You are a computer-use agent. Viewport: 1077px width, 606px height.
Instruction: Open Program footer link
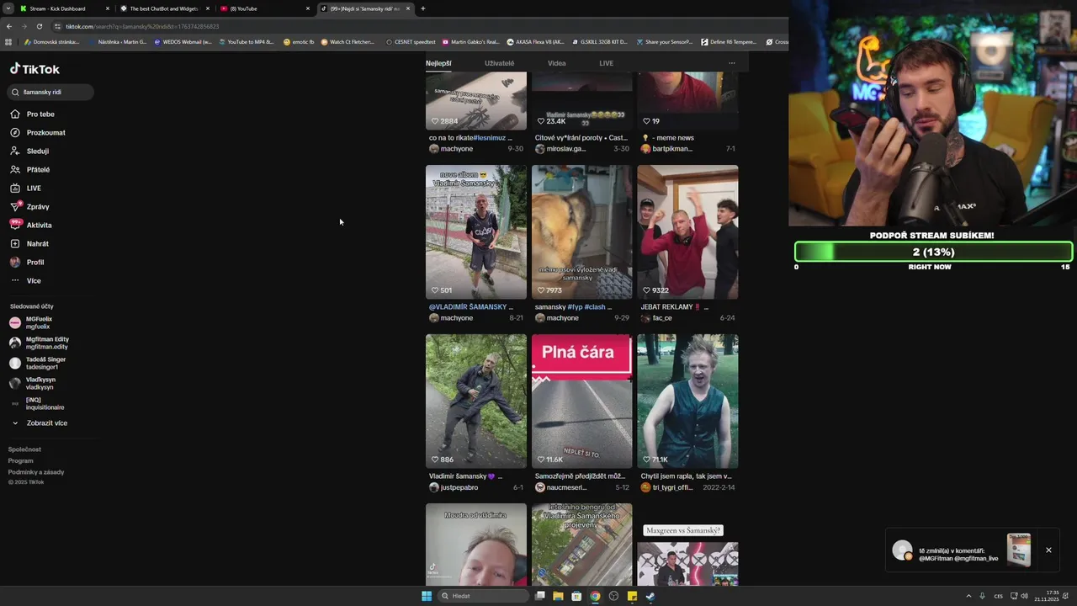[x=21, y=460]
